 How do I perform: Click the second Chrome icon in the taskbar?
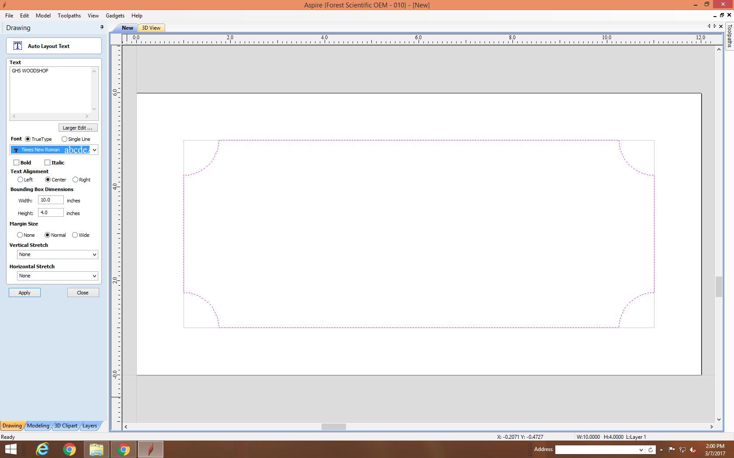(x=124, y=449)
